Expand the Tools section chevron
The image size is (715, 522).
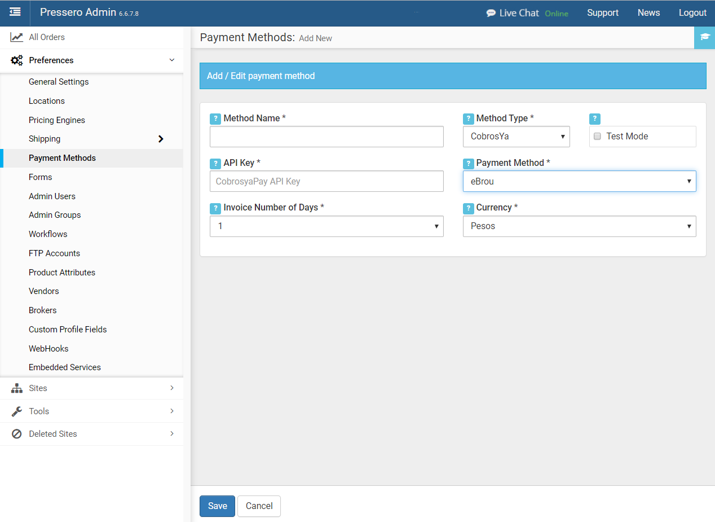[x=172, y=411]
